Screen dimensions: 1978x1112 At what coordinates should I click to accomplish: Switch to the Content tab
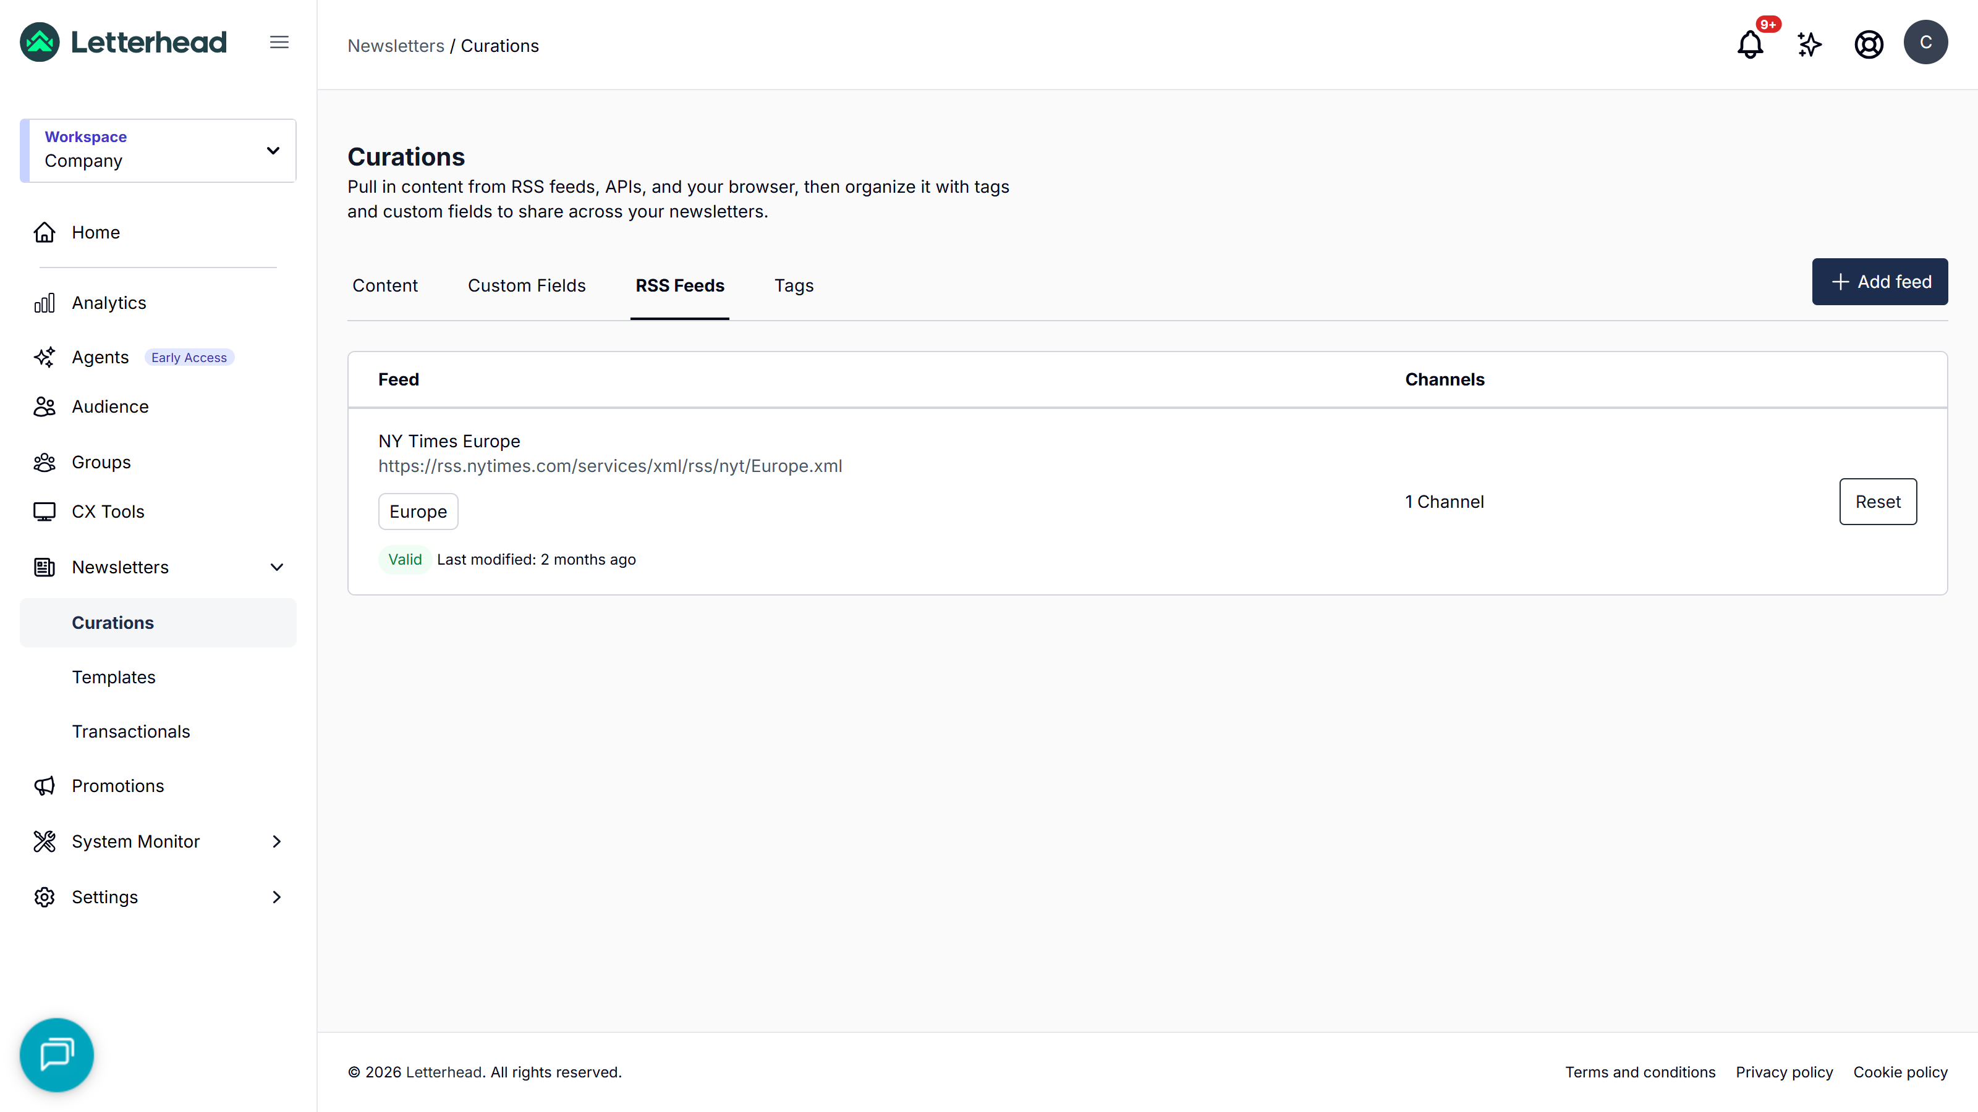click(384, 285)
